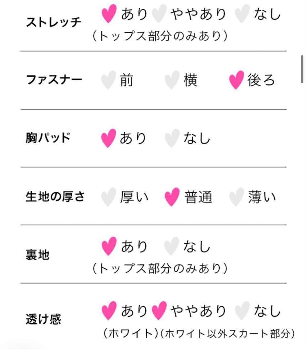Click the pink heart for 透け感 ややあり

pyautogui.click(x=159, y=311)
